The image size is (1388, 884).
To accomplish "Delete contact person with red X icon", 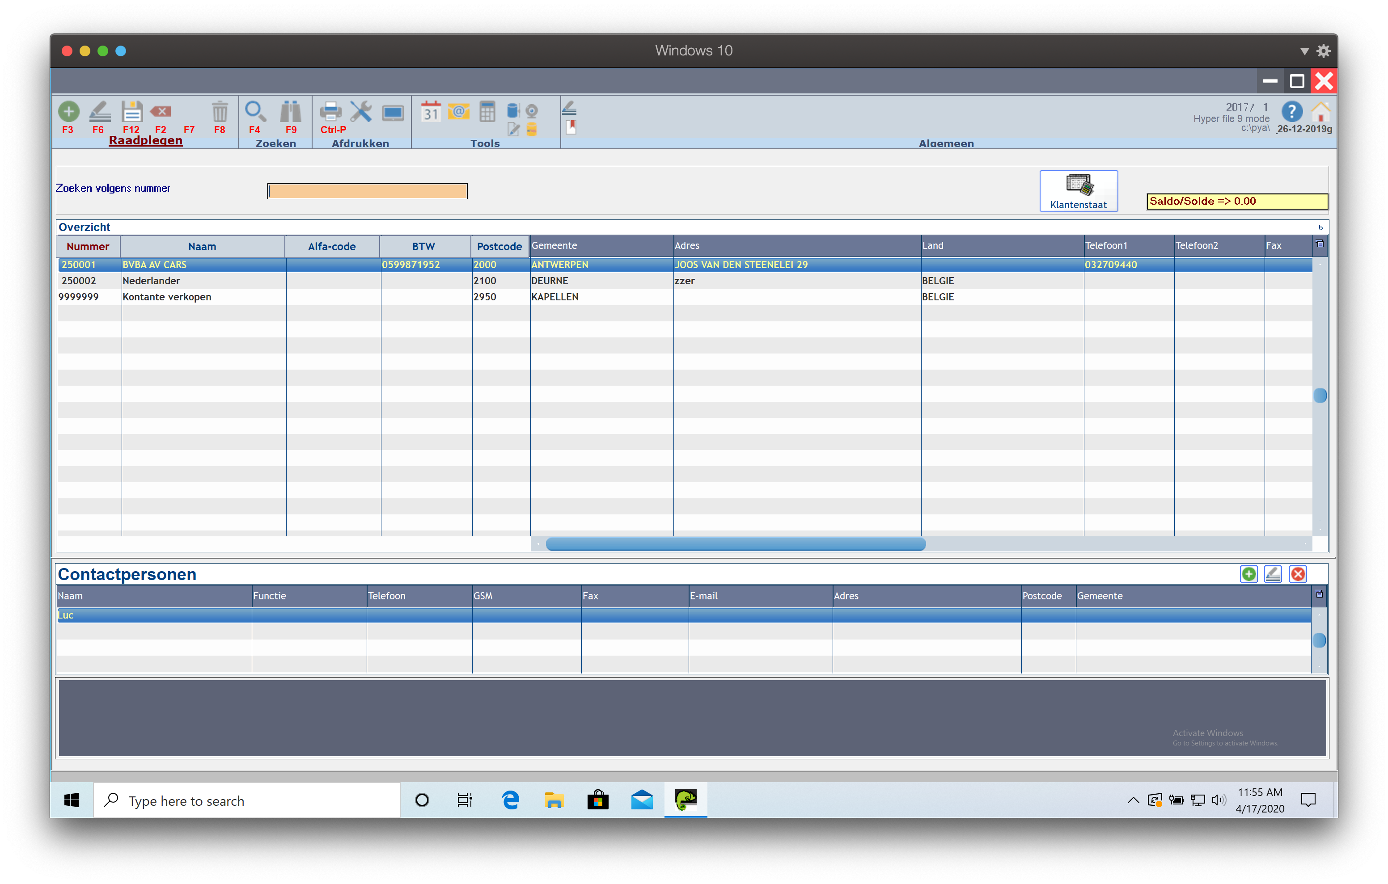I will tap(1298, 574).
